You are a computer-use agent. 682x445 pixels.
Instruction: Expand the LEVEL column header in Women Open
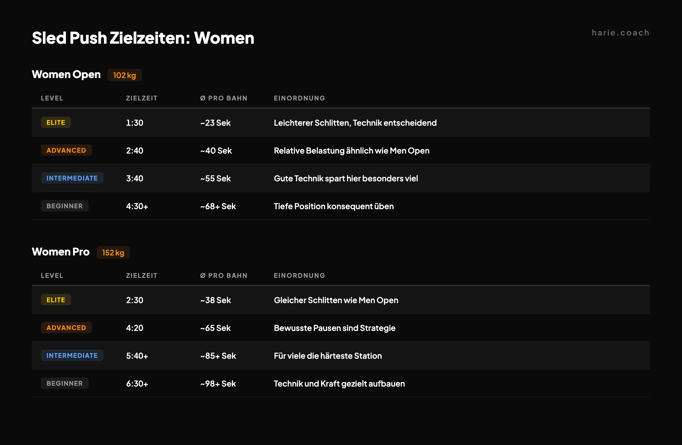(x=52, y=98)
